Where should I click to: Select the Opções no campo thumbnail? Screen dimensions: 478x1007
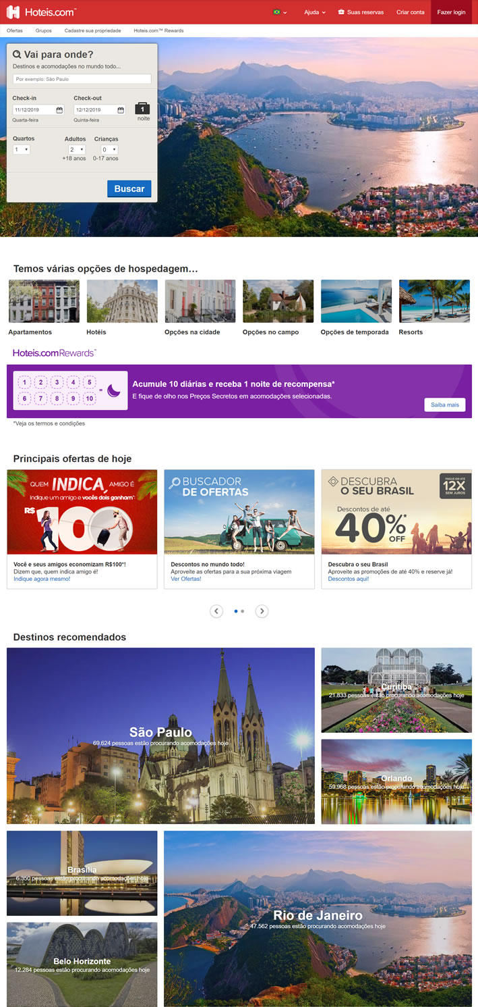coord(278,301)
